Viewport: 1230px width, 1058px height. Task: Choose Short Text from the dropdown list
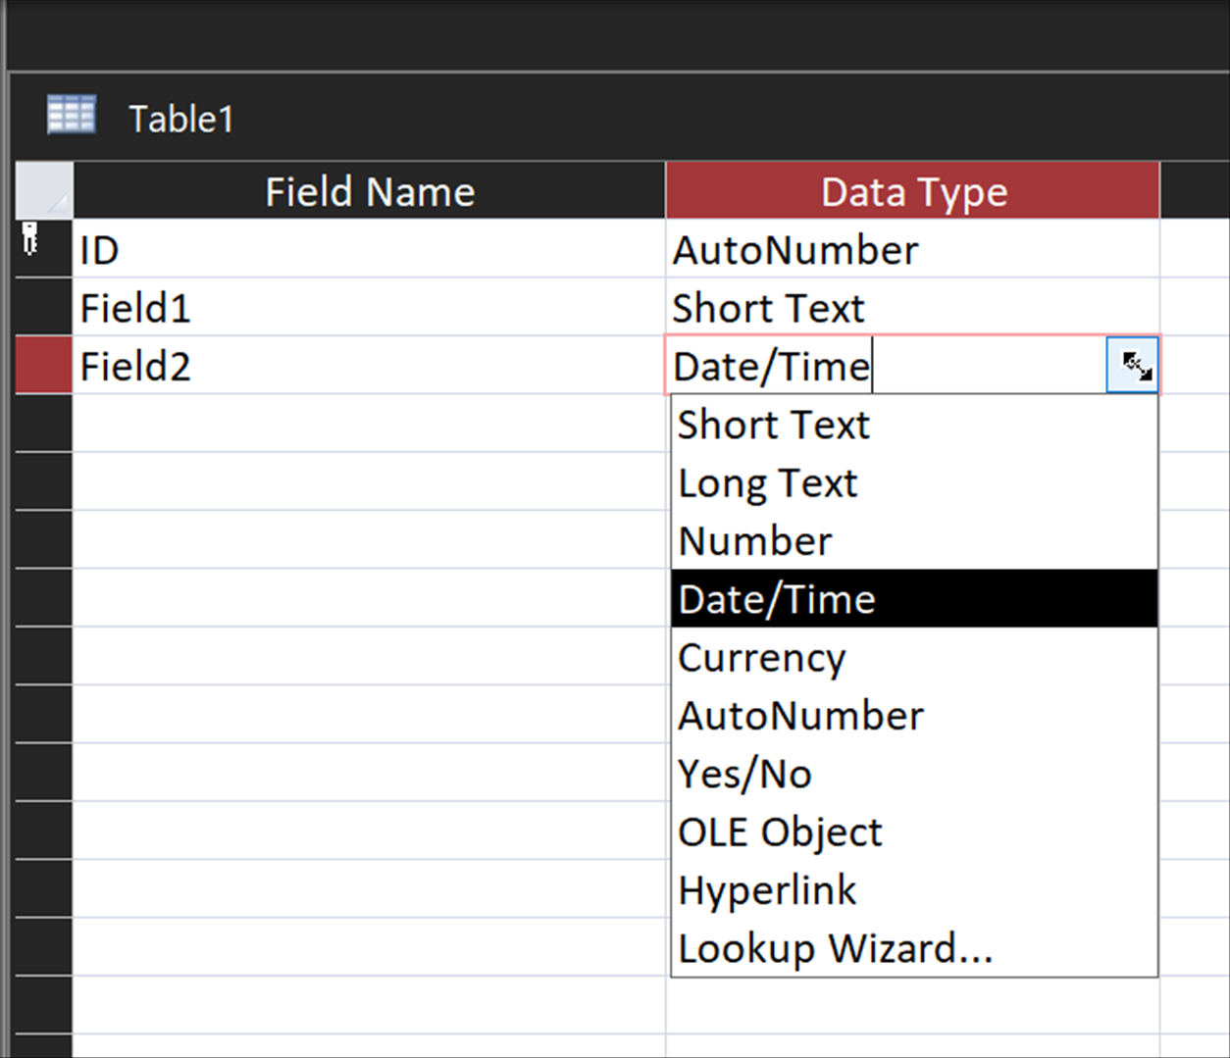click(x=774, y=426)
